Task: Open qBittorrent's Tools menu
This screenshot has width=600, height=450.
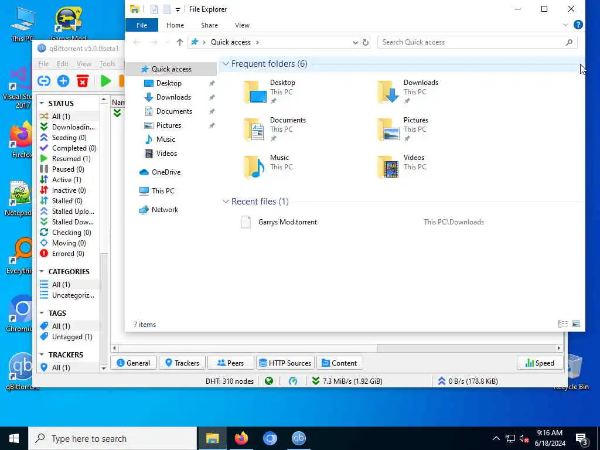Action: click(107, 64)
